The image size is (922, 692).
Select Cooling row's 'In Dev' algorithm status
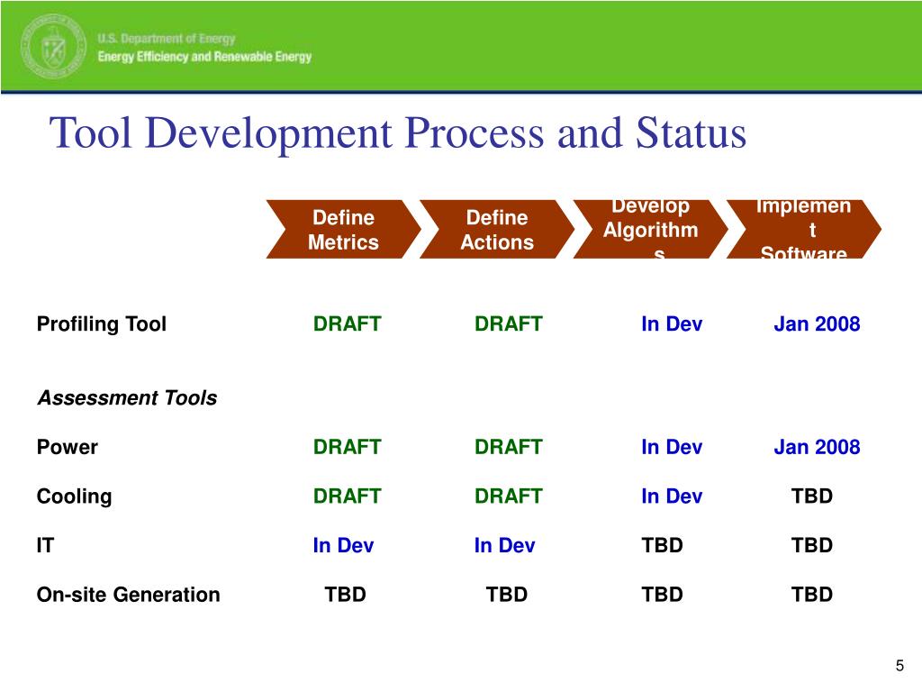672,496
